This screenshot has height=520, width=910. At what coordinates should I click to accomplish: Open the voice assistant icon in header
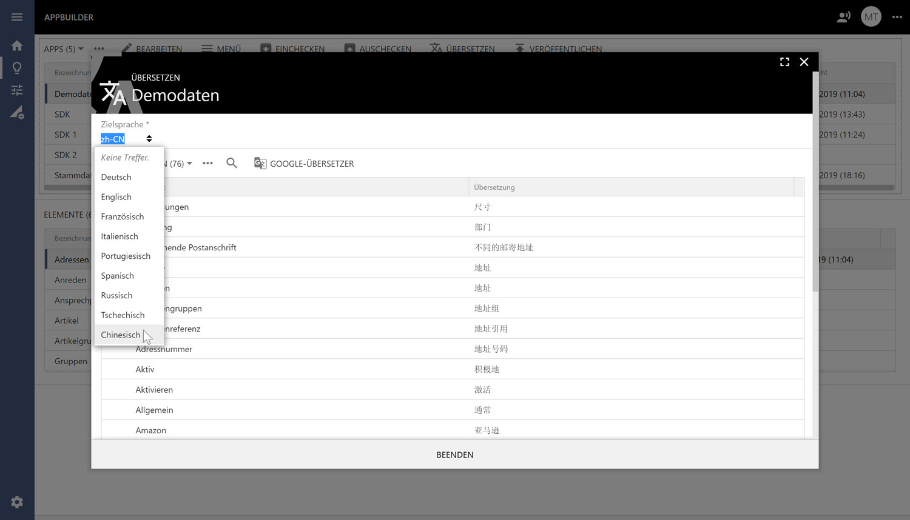click(843, 17)
